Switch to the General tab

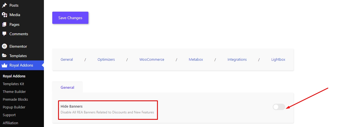coord(68,87)
